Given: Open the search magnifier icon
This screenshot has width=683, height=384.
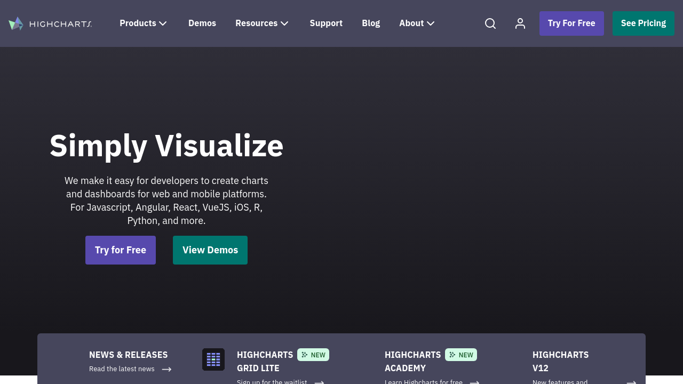Looking at the screenshot, I should coord(490,23).
